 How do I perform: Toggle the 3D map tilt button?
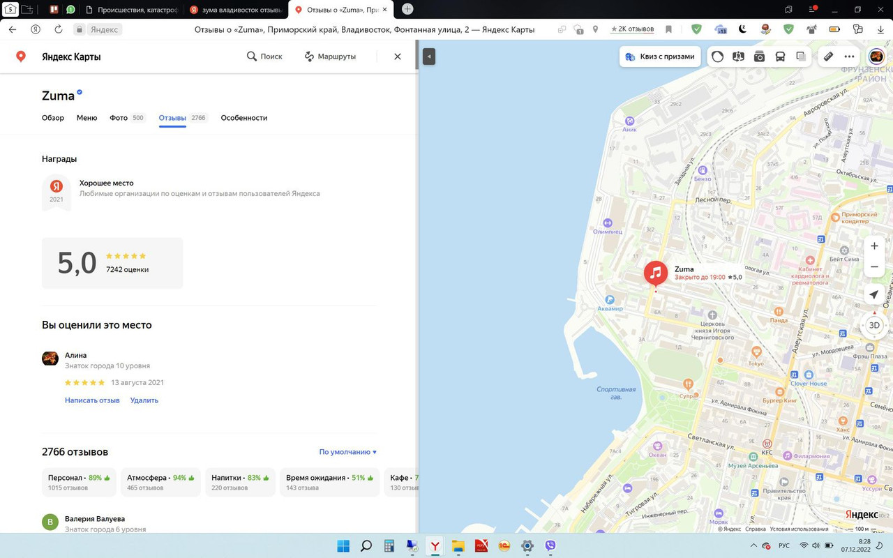coord(874,325)
